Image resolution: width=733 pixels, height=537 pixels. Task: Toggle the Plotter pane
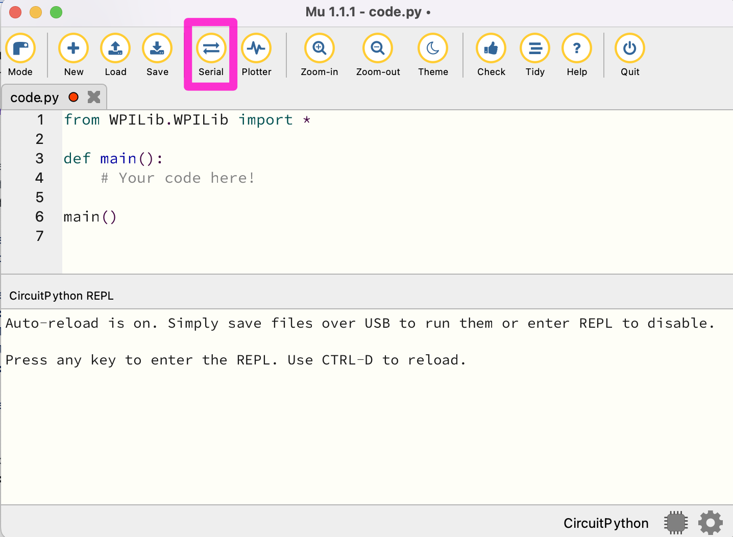click(x=256, y=55)
